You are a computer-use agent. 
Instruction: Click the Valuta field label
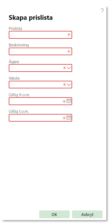pos(14,78)
